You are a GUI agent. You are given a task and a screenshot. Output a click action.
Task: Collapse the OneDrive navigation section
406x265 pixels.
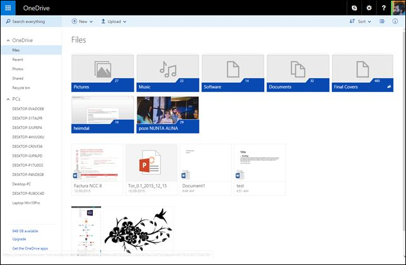pos(8,40)
